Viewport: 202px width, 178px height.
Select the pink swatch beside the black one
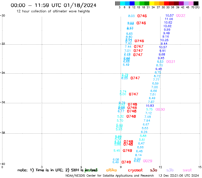pyautogui.click(x=191, y=3)
